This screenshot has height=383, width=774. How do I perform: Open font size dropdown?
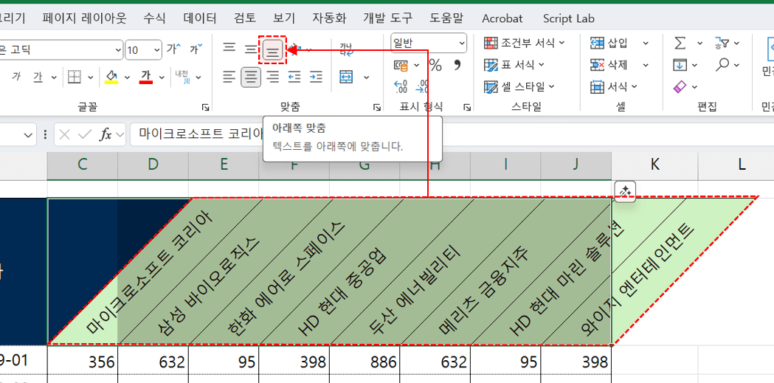157,49
